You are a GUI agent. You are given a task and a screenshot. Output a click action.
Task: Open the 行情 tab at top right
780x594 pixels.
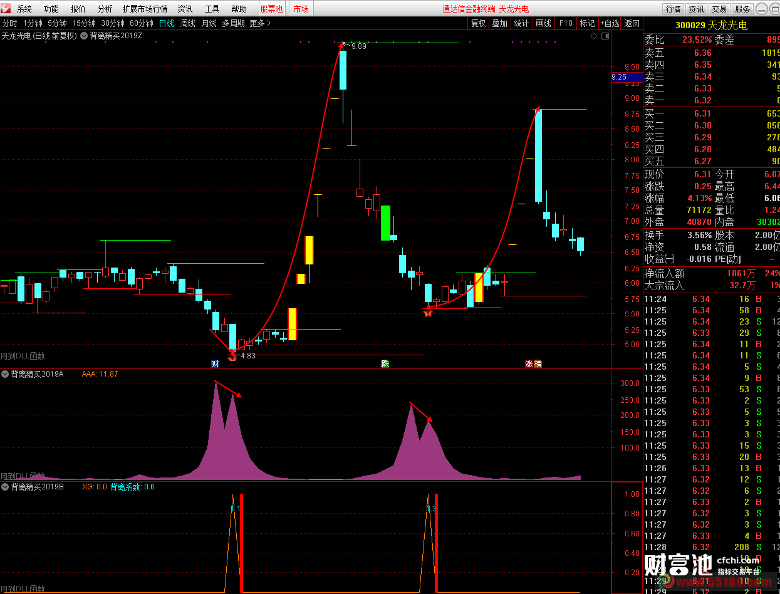(x=673, y=9)
